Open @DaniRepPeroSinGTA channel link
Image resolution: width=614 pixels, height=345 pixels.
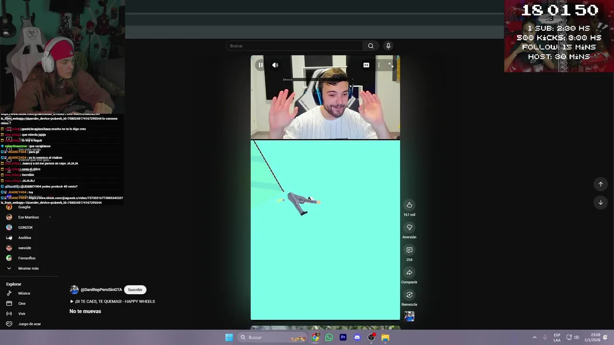101,290
